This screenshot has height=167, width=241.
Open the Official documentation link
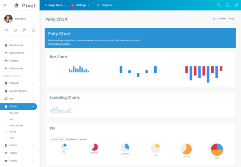click(59, 44)
